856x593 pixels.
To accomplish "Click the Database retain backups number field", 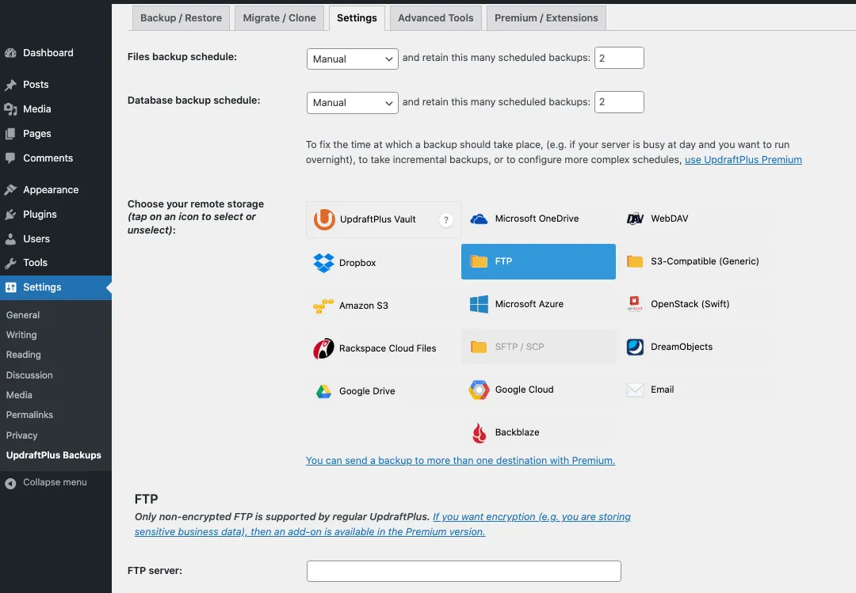I will coord(619,102).
